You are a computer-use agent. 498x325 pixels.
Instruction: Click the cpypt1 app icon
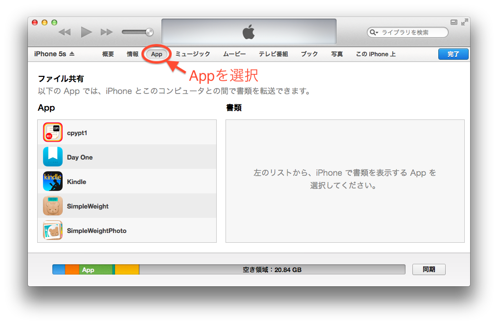click(x=52, y=133)
